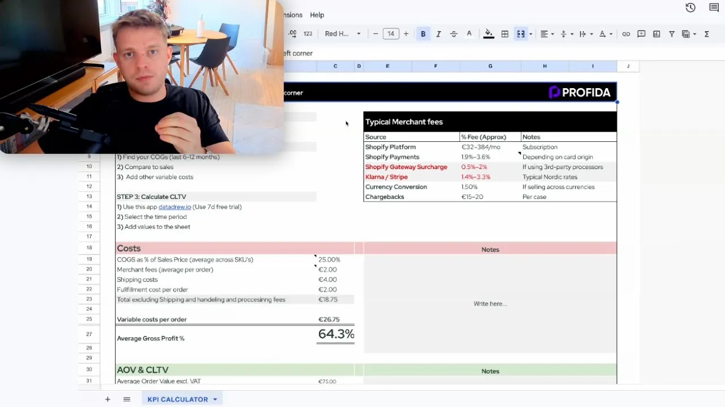
Task: Open the borders tool
Action: [x=505, y=34]
